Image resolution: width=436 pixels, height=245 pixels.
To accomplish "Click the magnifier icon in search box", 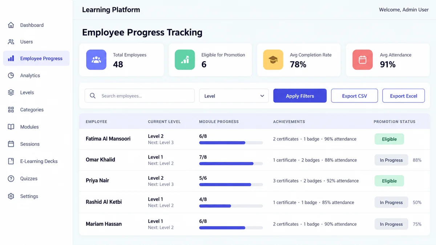I will coord(93,96).
